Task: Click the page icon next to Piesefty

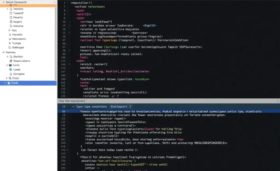Action: pyautogui.click(x=11, y=17)
